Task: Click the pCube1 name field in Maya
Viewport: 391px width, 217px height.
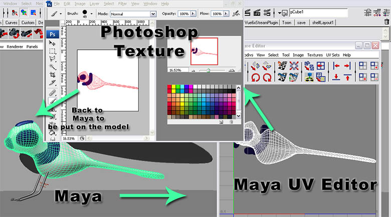Action: pos(318,13)
